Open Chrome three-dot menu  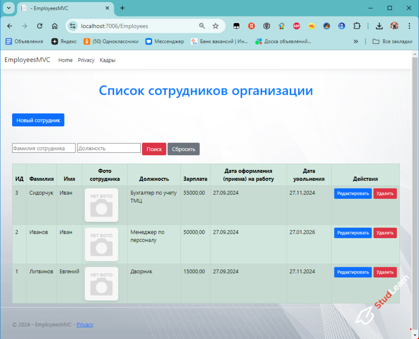[409, 26]
